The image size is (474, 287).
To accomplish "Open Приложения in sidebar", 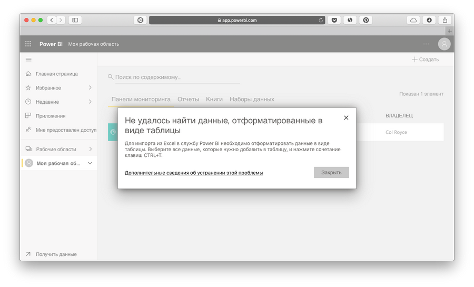I will 51,116.
